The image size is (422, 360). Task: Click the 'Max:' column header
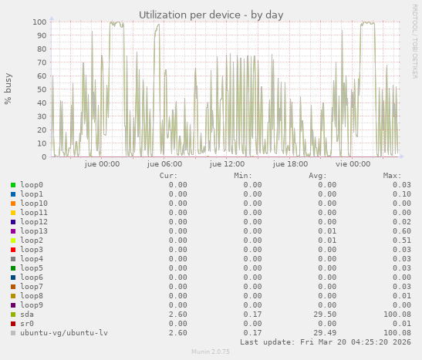[392, 176]
